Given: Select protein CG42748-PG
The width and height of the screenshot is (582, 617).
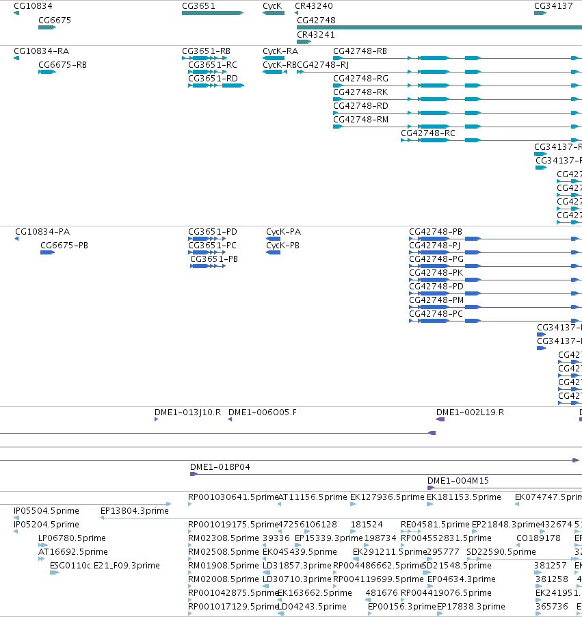Looking at the screenshot, I should tap(436, 259).
